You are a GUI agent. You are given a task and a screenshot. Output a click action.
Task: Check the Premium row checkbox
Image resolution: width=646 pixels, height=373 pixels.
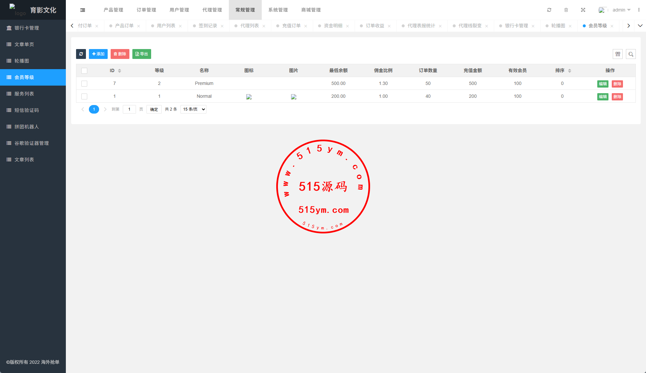pos(84,84)
